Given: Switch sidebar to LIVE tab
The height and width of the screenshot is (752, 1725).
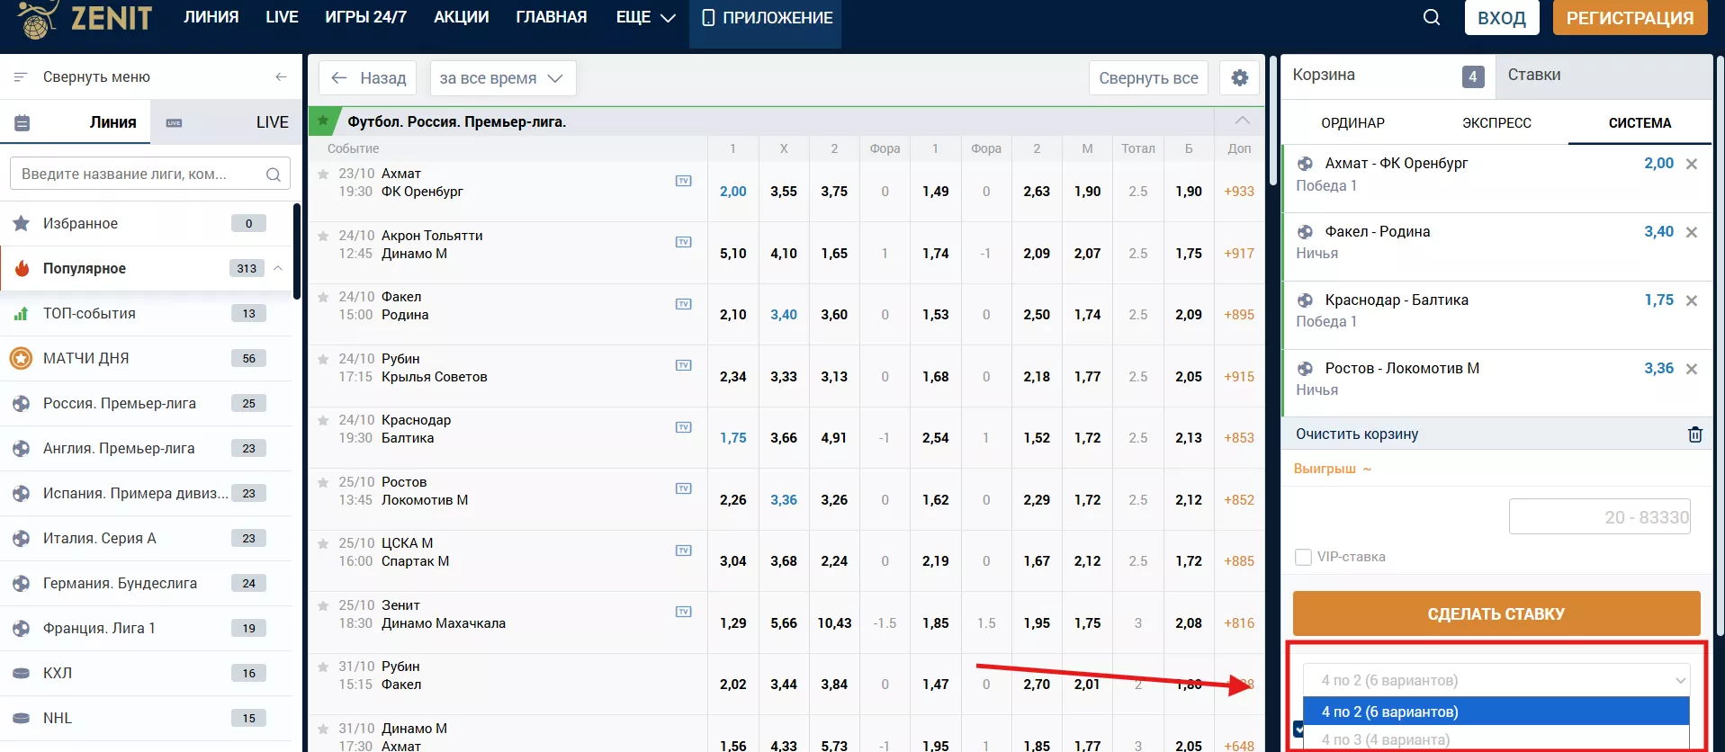Looking at the screenshot, I should 227,122.
